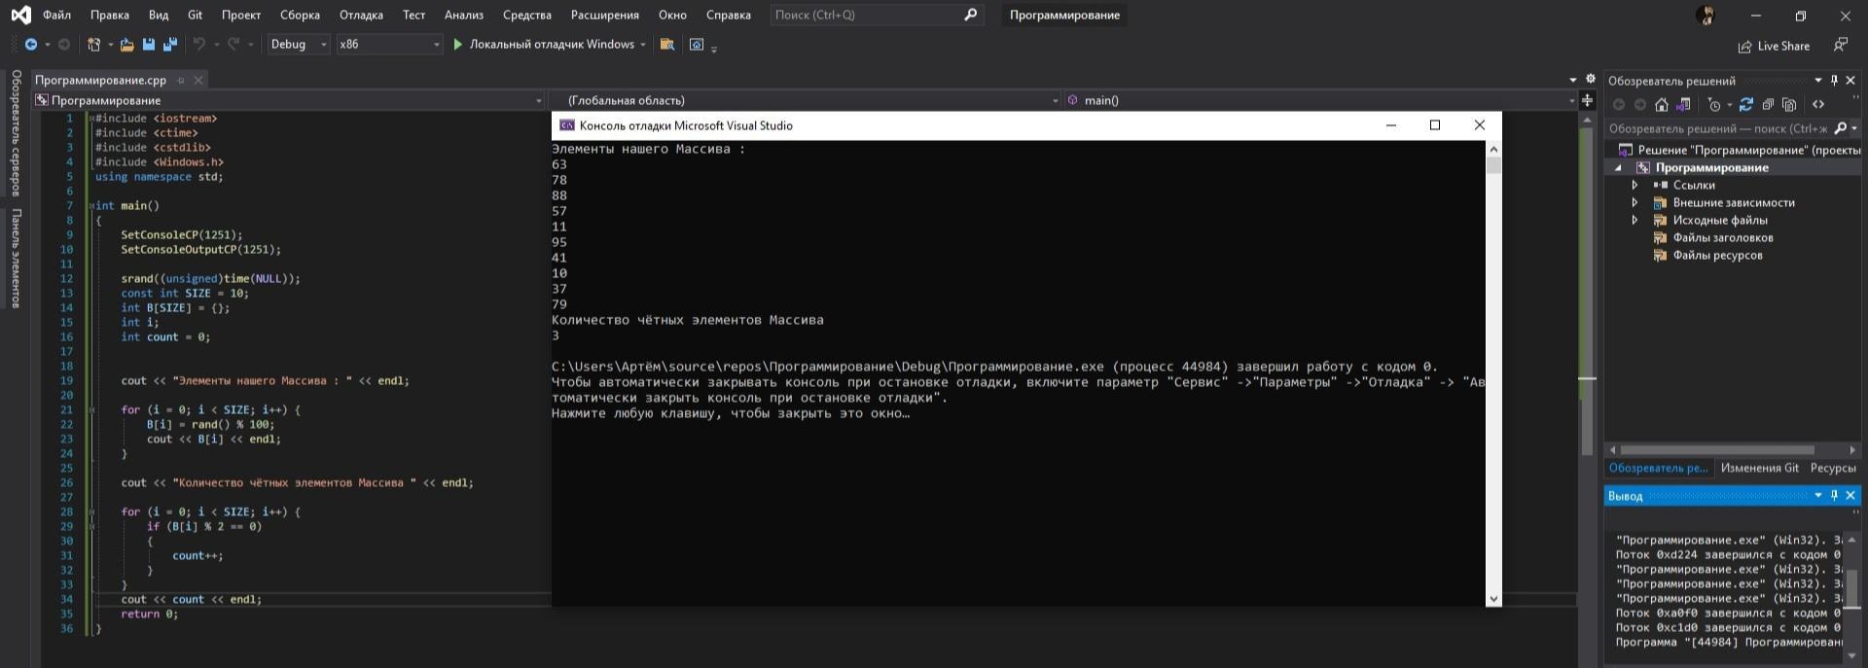Click the New Project toolbar icon
This screenshot has height=668, width=1868.
click(93, 45)
